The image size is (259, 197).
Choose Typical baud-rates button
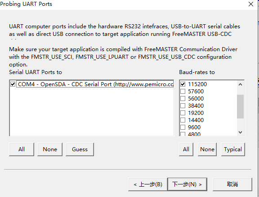233,149
